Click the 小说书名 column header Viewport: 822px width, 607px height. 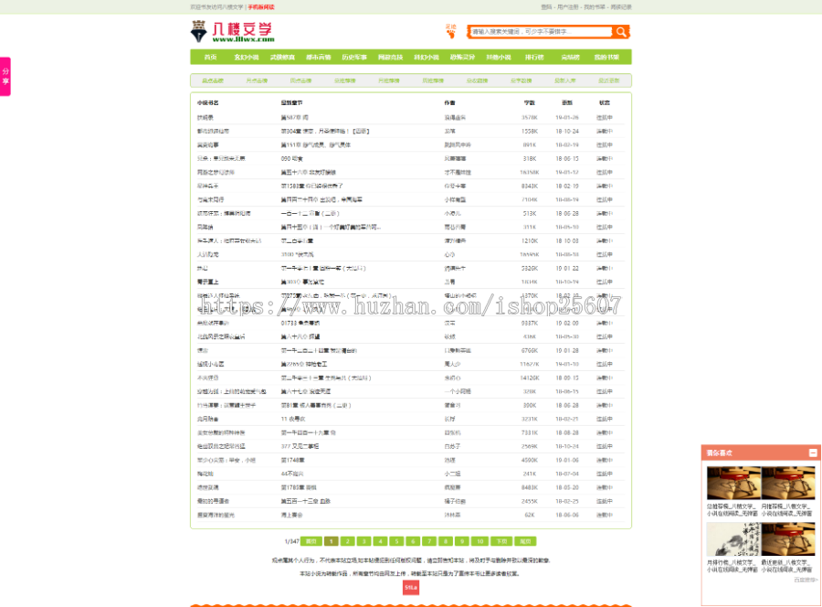(208, 102)
